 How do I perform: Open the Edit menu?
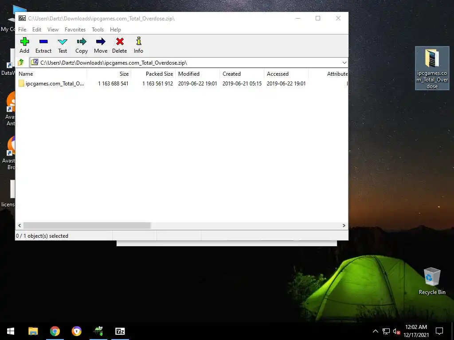pos(37,30)
